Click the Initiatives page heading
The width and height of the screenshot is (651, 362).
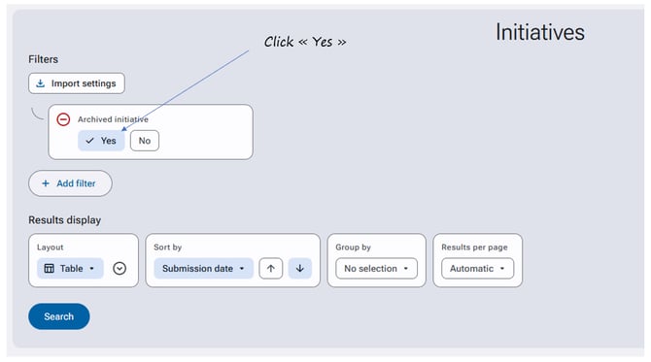[540, 32]
